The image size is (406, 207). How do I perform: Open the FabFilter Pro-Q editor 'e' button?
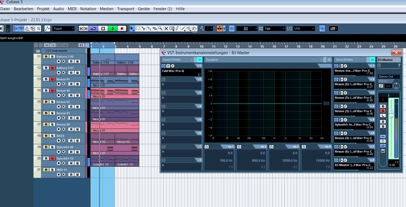click(x=172, y=66)
